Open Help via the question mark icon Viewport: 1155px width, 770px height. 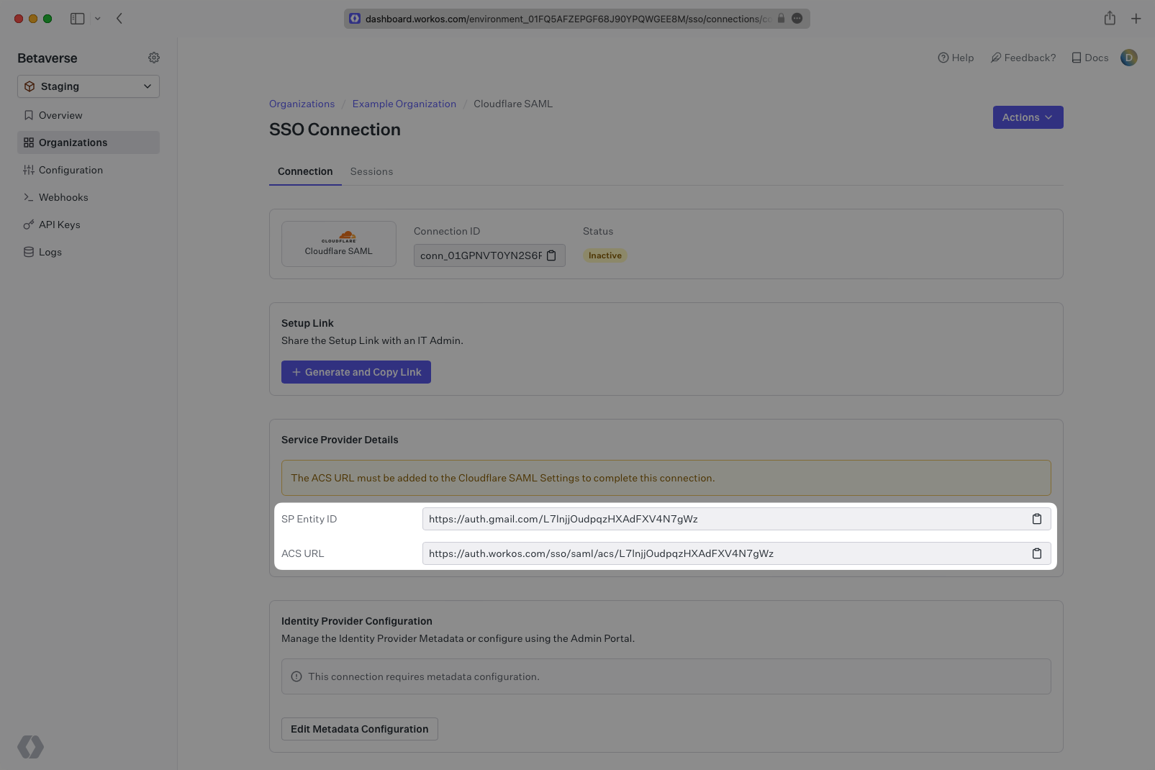(956, 58)
